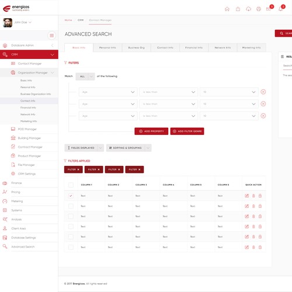This screenshot has height=292, width=292.
Task: Expand the Sorting & Grouping dropdown
Action: click(128, 148)
